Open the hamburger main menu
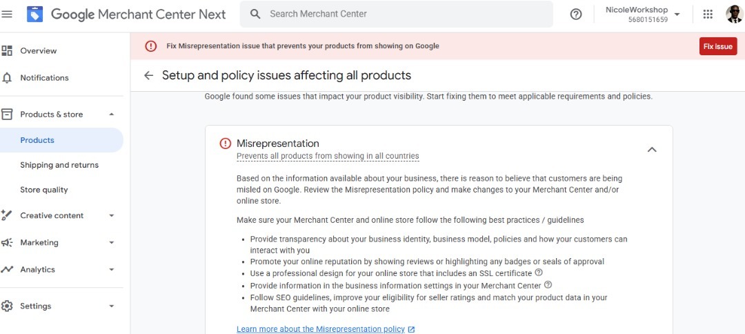The image size is (745, 334). pos(8,14)
